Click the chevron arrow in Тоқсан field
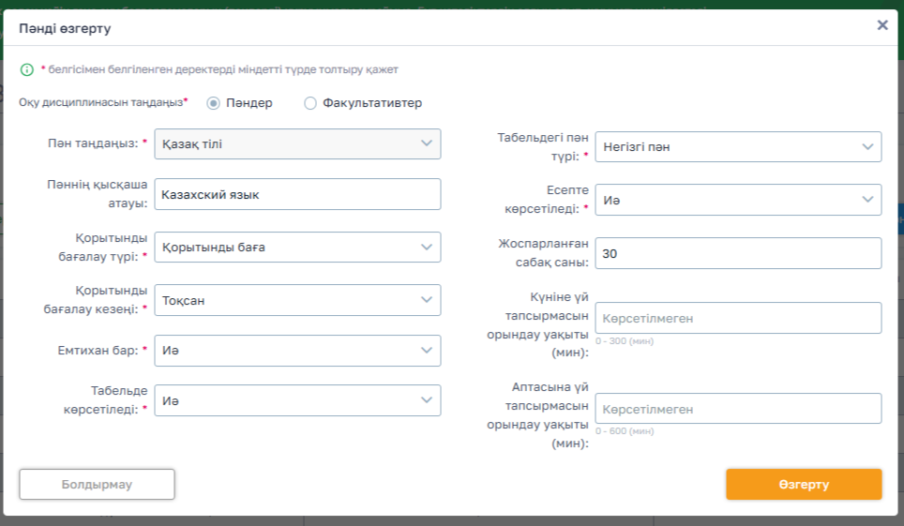 coord(427,300)
